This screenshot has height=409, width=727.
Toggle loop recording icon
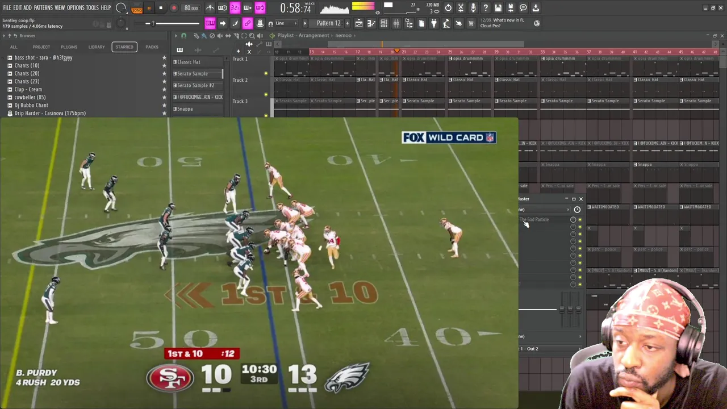click(260, 8)
